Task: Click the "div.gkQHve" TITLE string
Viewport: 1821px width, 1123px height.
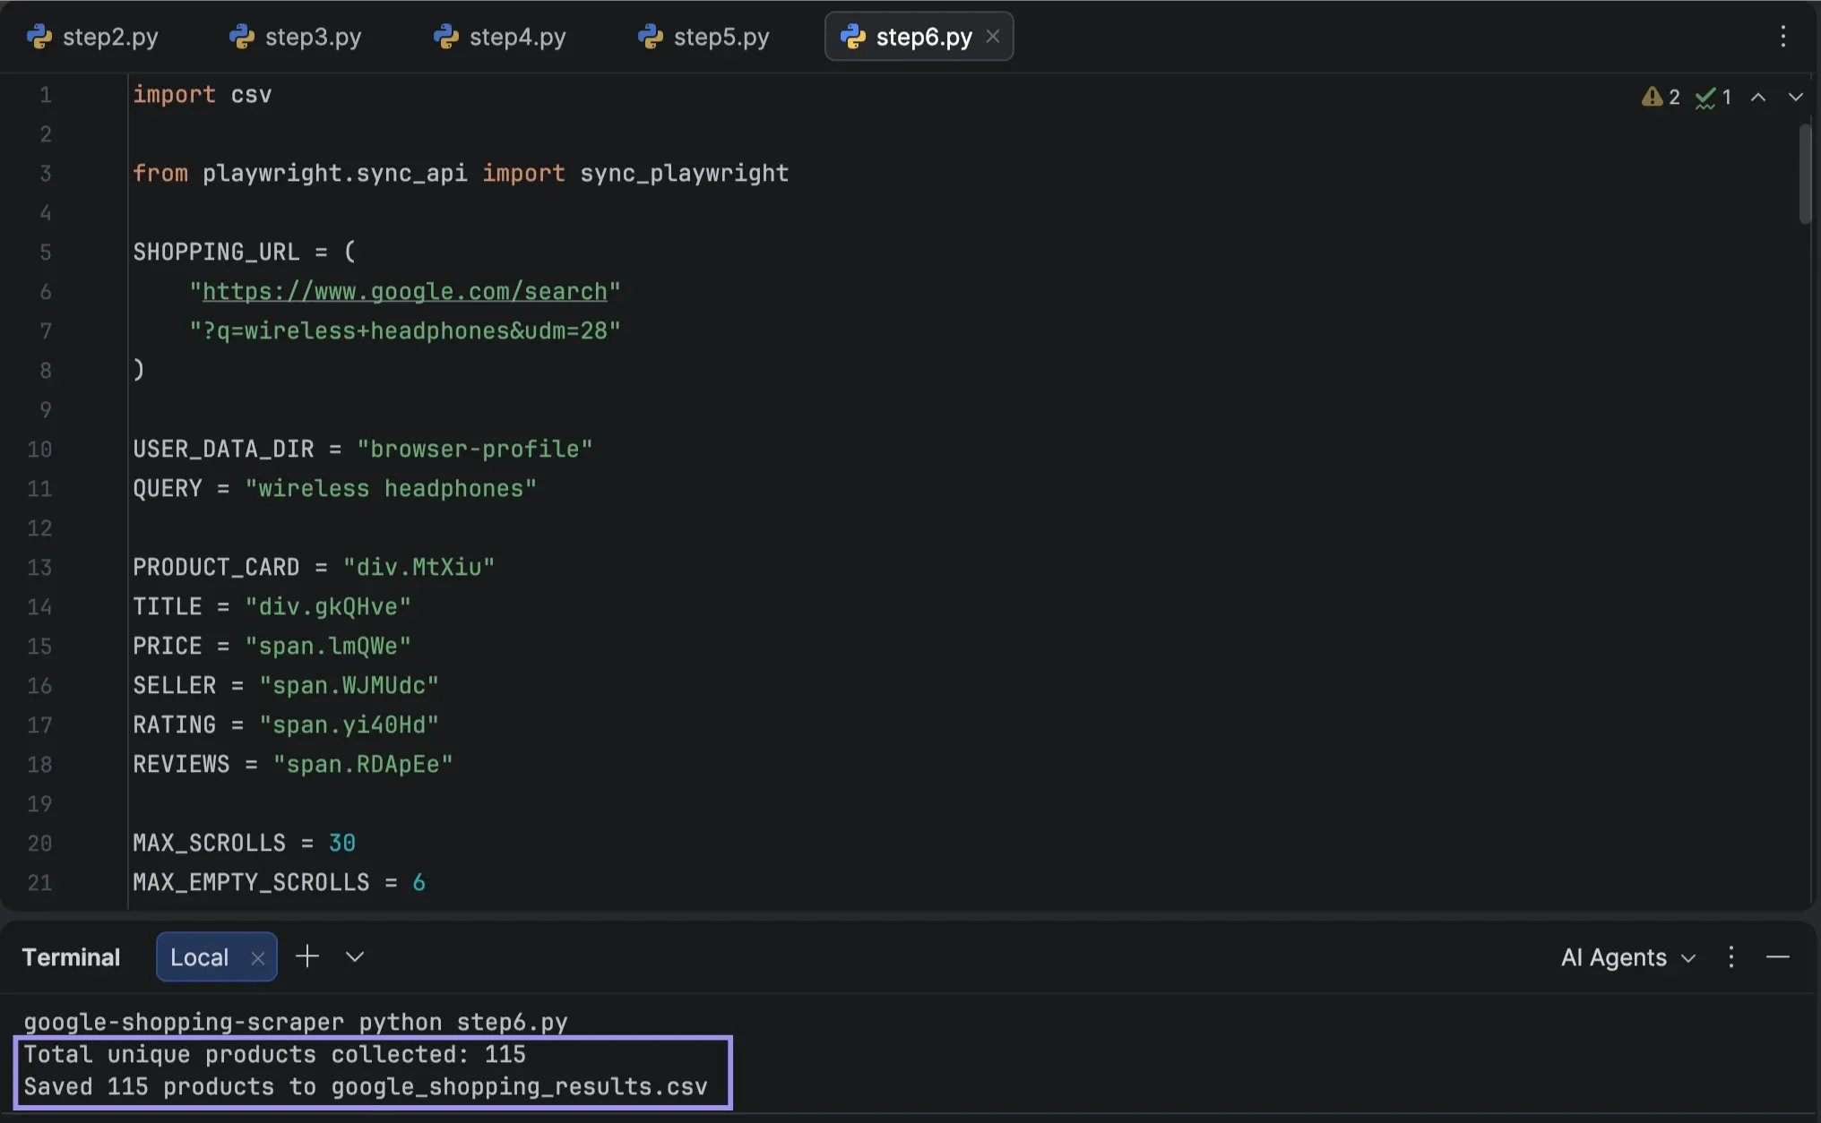Action: click(x=328, y=607)
